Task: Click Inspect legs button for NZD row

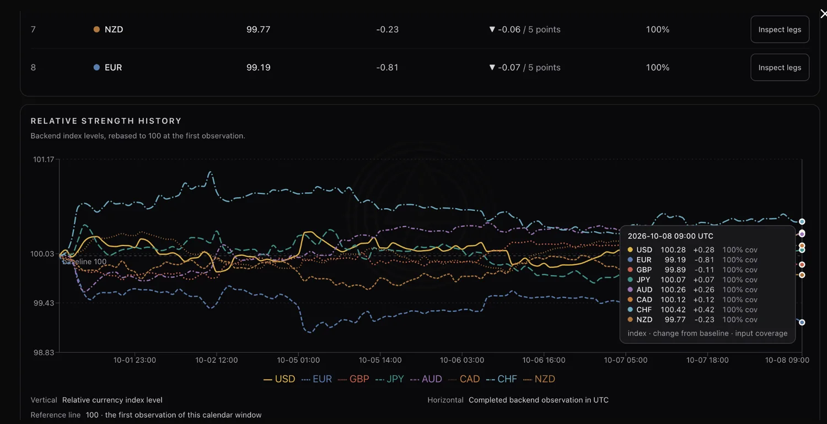Action: tap(780, 29)
